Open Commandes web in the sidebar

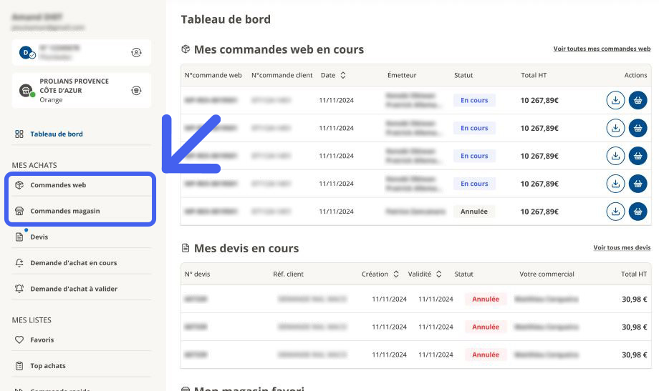[58, 185]
